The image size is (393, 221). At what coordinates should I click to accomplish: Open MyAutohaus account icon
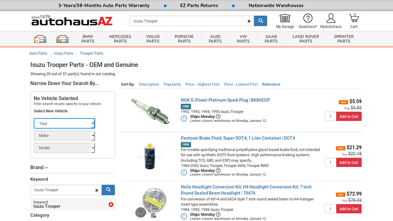point(331,21)
